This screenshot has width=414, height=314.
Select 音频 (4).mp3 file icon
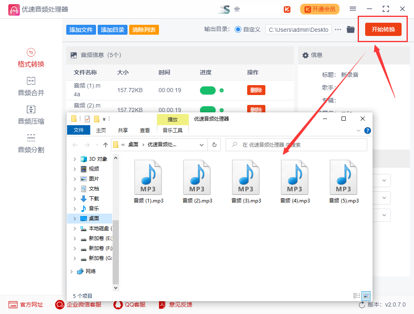[x=295, y=177]
